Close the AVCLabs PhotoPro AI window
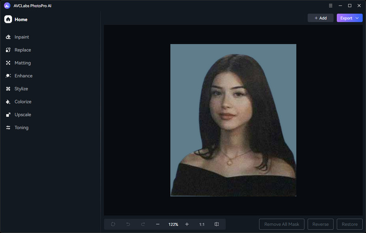This screenshot has height=233, width=366. point(359,5)
